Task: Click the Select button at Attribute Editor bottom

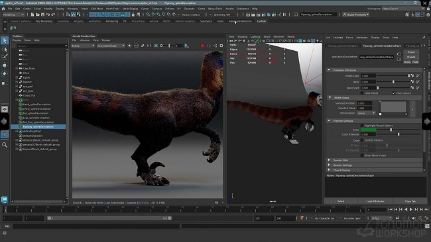Action: coord(341,201)
